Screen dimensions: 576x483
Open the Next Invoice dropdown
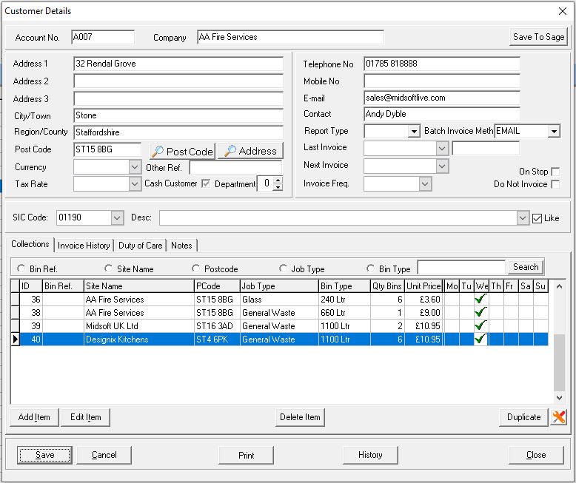[442, 166]
